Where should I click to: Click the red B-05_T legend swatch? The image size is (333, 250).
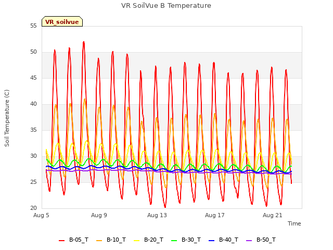[61, 241]
